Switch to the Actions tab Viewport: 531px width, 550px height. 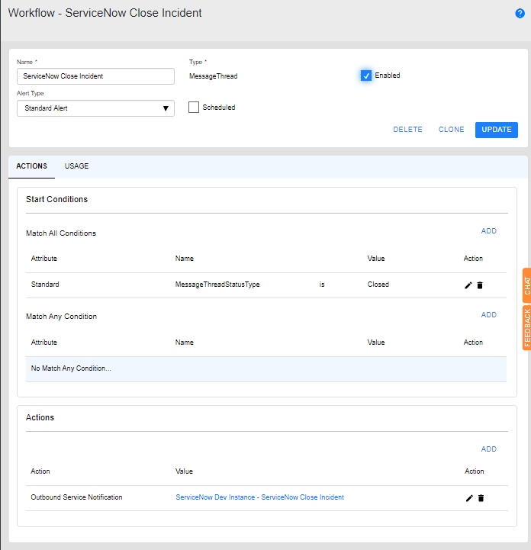31,166
